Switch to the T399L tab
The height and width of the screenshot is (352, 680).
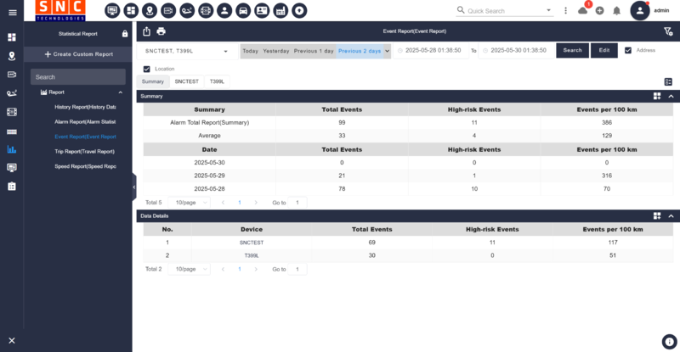(217, 81)
